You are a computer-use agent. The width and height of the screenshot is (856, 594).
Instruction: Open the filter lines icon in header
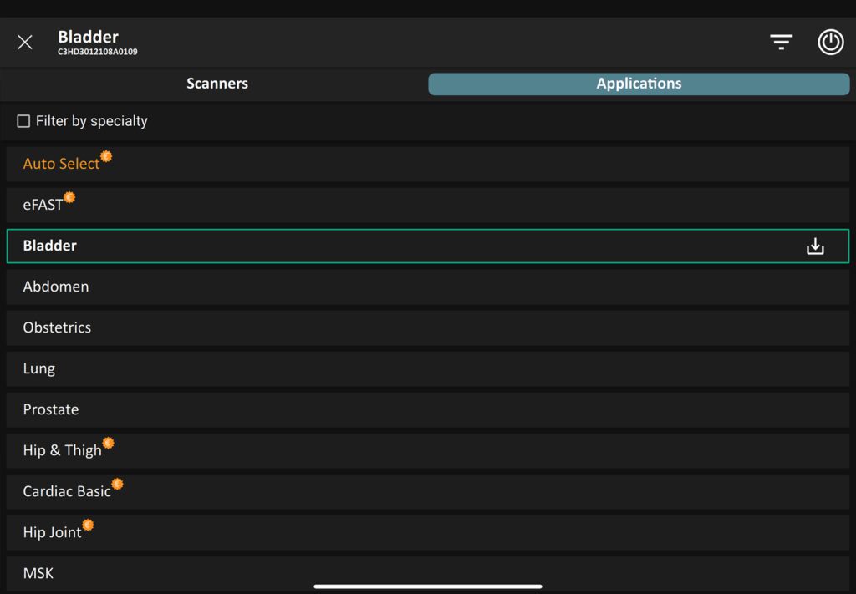coord(781,43)
